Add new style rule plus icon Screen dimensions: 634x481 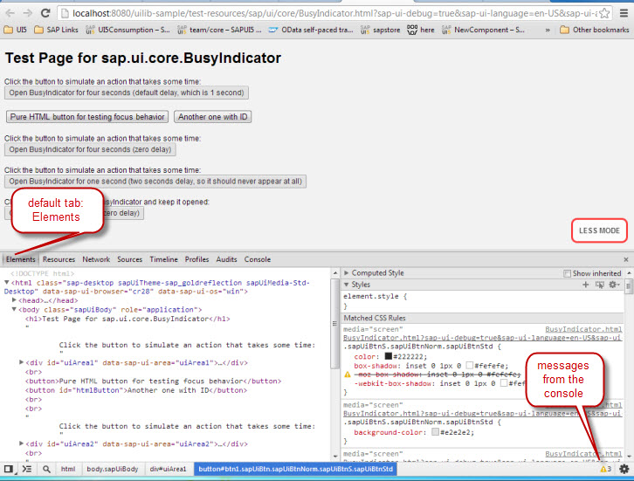[x=585, y=285]
